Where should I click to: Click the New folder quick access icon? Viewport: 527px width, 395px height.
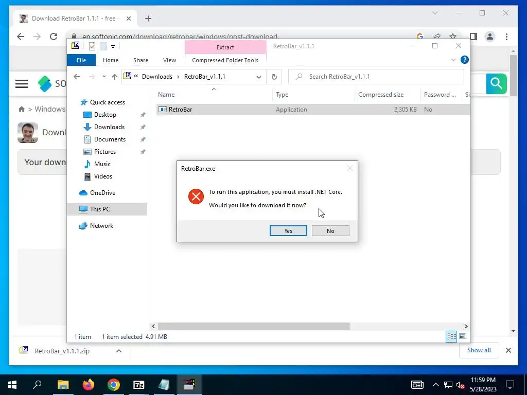(x=104, y=46)
